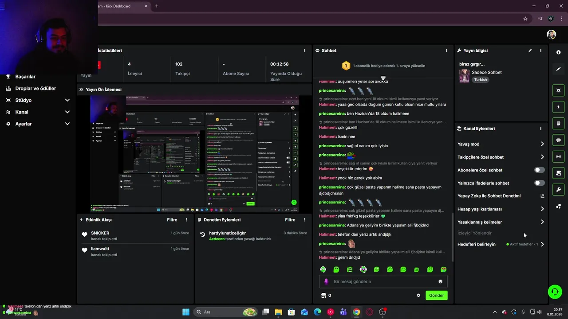568x319 pixels.
Task: Enable Abonelere özel sohbet toggle
Action: click(x=539, y=170)
